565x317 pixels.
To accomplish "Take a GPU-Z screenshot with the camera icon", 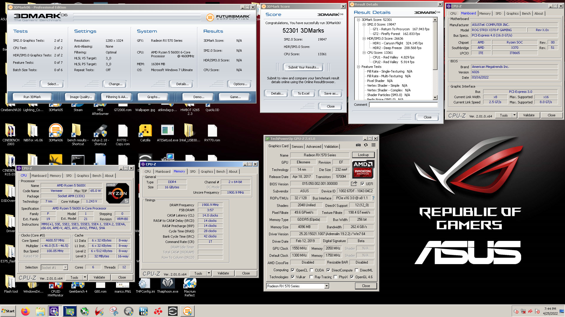I will click(358, 145).
